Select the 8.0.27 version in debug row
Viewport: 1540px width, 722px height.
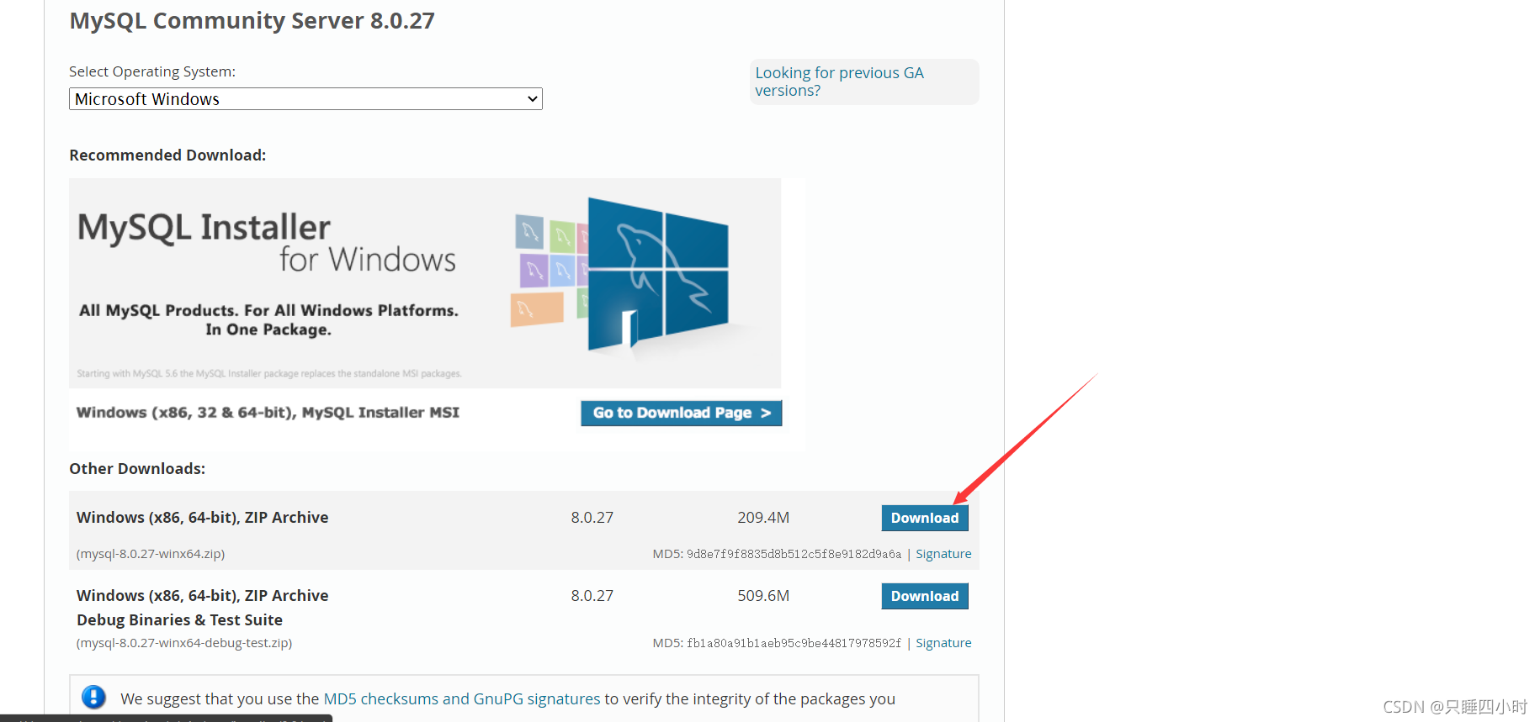tap(592, 596)
